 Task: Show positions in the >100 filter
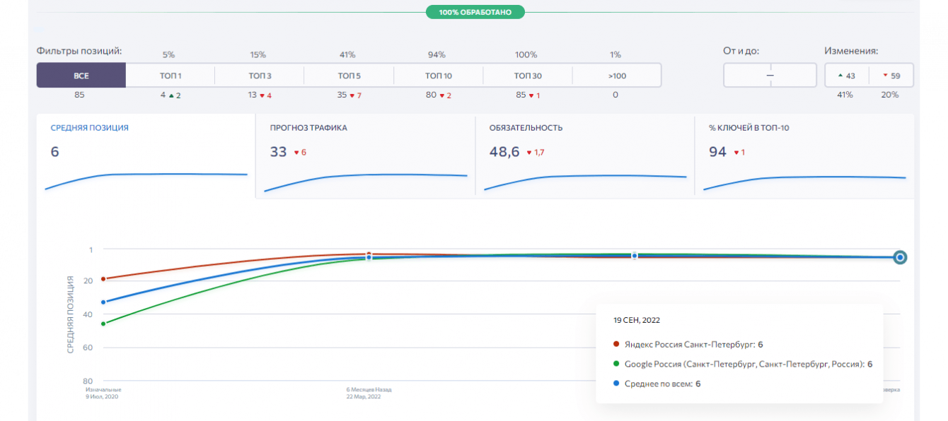(616, 76)
